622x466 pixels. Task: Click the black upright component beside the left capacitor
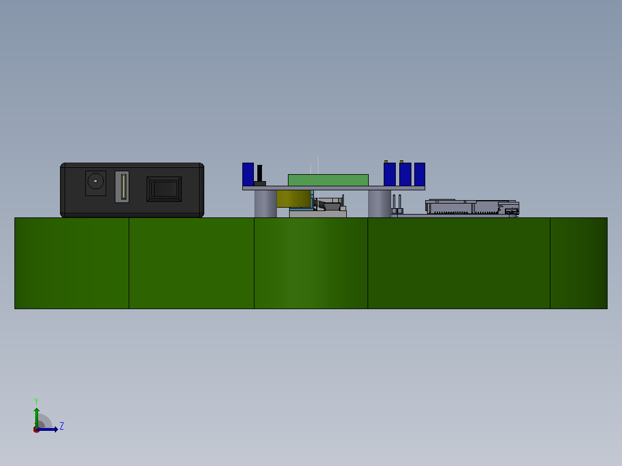coord(260,176)
